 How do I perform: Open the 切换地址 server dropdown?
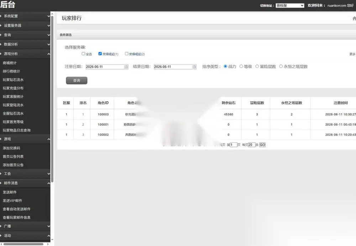[290, 5]
